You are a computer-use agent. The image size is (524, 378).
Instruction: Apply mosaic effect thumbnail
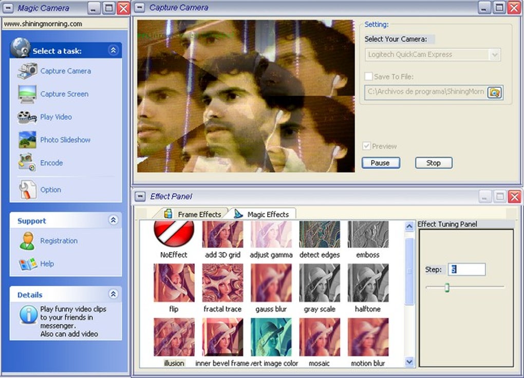320,337
